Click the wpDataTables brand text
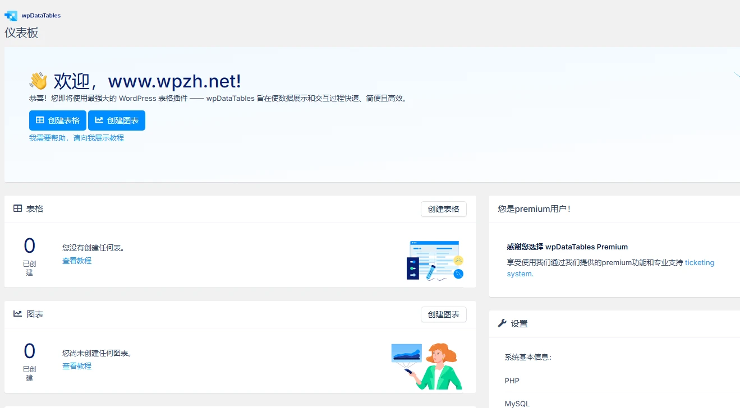The image size is (740, 408). pyautogui.click(x=41, y=16)
